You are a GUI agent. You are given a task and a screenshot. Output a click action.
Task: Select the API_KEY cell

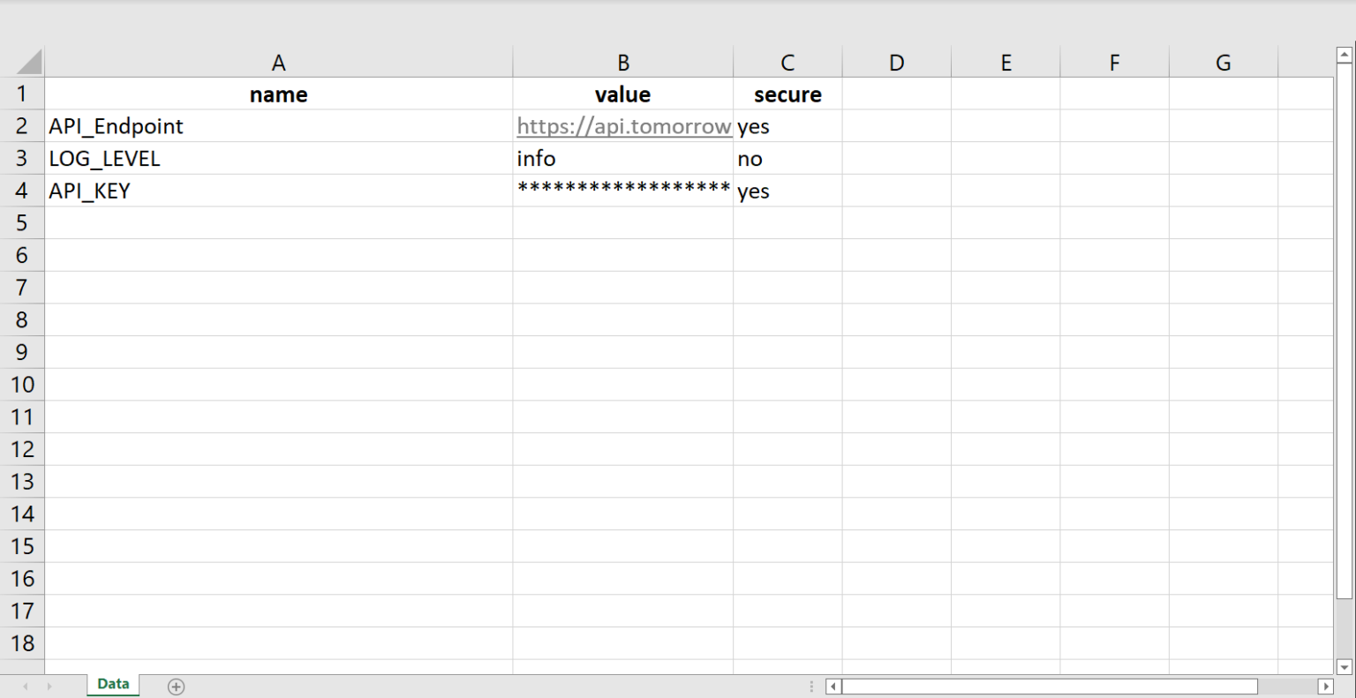click(278, 191)
